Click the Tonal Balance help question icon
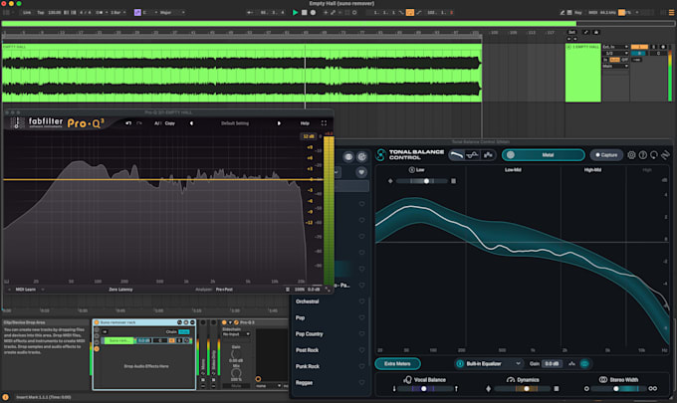677x403 pixels. 643,155
